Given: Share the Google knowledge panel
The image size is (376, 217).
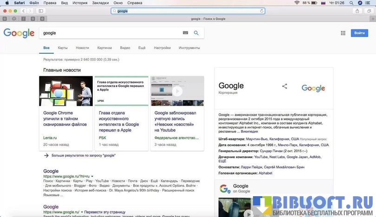Looking at the screenshot, I should point(285,86).
